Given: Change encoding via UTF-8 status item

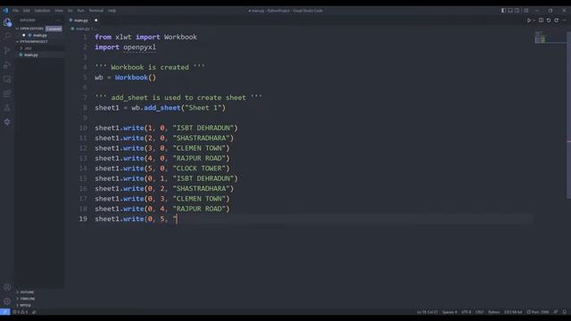Looking at the screenshot, I should coord(466,312).
